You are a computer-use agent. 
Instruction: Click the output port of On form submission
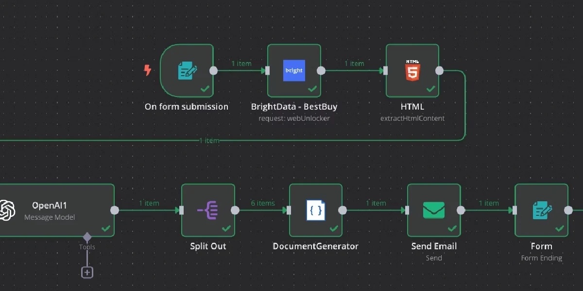tap(213, 71)
